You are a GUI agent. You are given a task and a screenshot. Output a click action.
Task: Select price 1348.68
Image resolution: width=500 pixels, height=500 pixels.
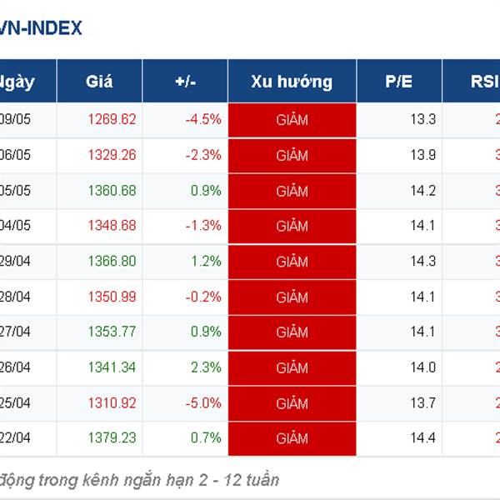[112, 226]
